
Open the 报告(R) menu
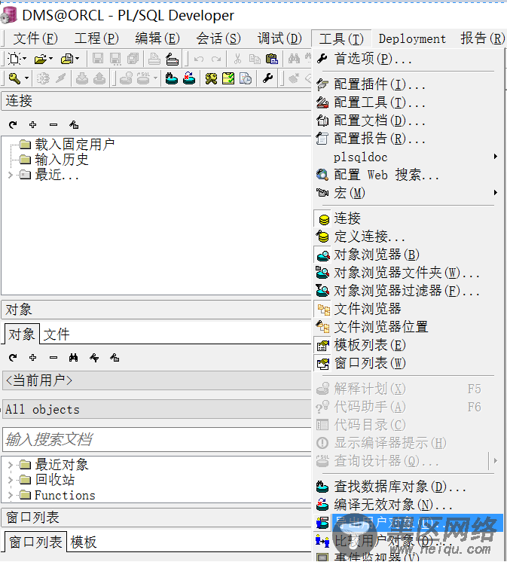point(482,38)
